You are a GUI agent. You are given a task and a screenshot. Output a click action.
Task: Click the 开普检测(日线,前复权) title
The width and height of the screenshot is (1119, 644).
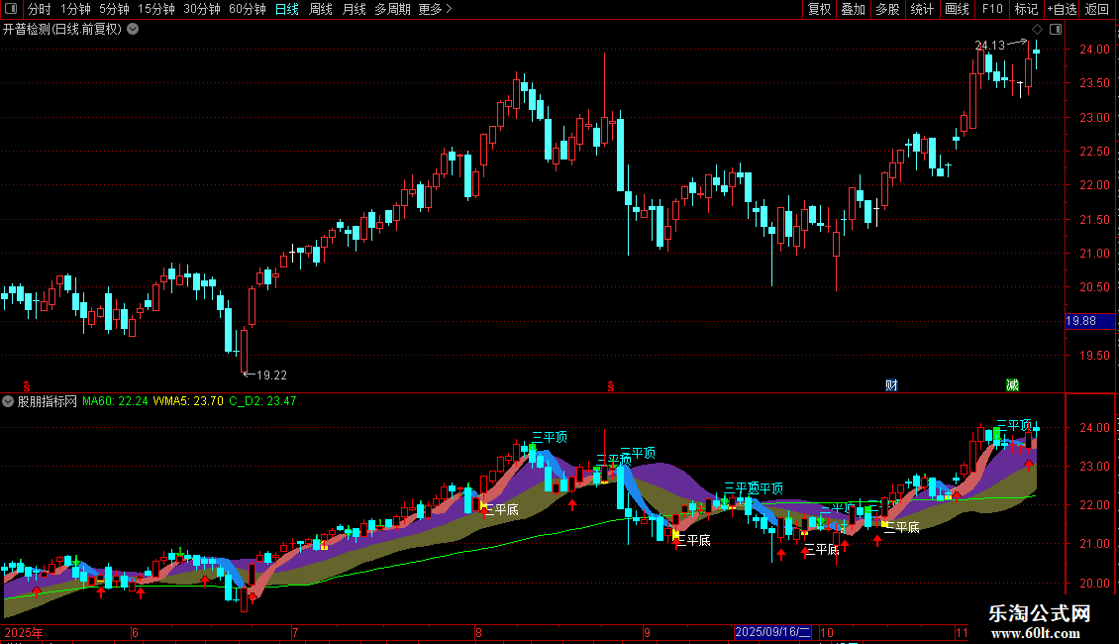[x=62, y=30]
